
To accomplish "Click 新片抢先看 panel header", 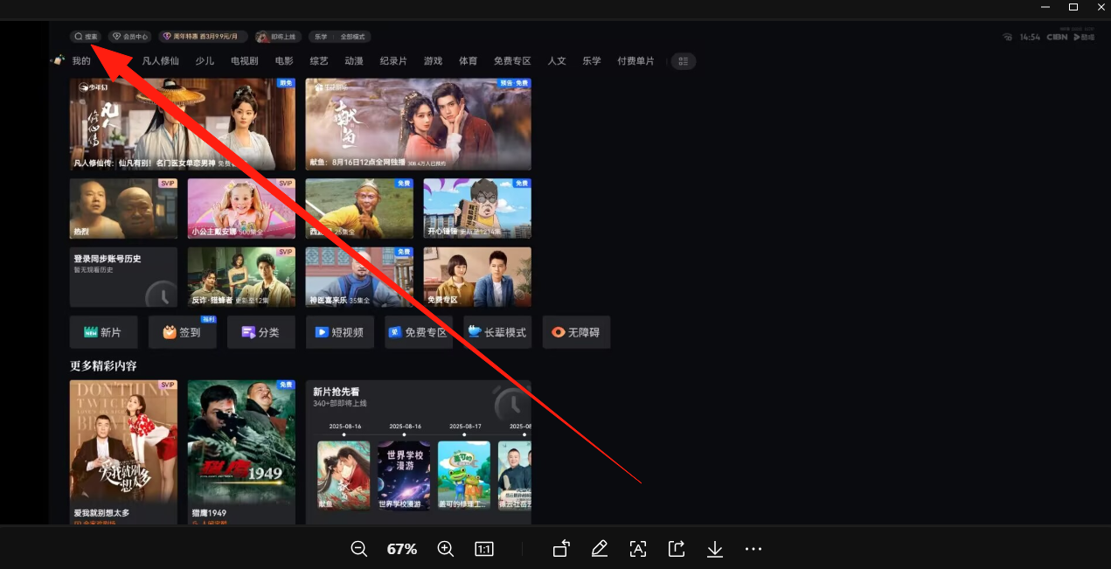I will click(x=337, y=392).
